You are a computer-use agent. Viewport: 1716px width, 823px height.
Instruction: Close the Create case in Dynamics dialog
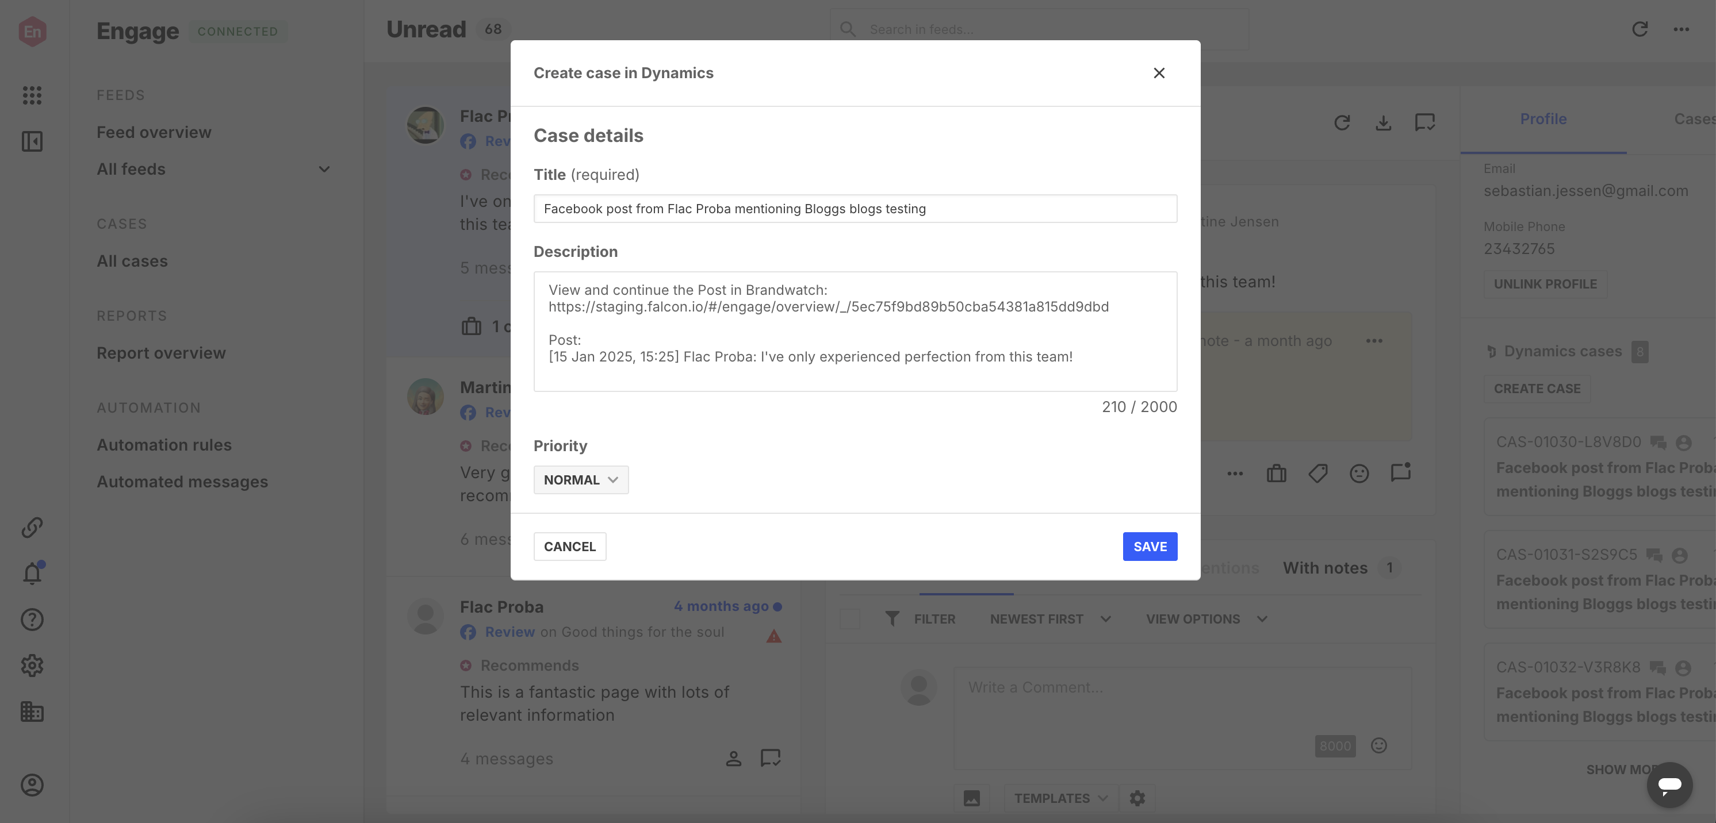click(x=1159, y=73)
